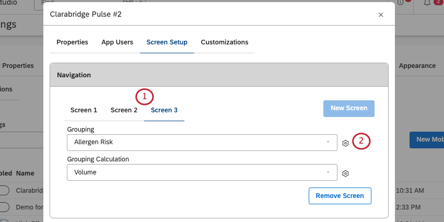Viewport: 444px width, 222px height.
Task: Click the 2:33 PM timestamp cell
Action: pos(408,207)
